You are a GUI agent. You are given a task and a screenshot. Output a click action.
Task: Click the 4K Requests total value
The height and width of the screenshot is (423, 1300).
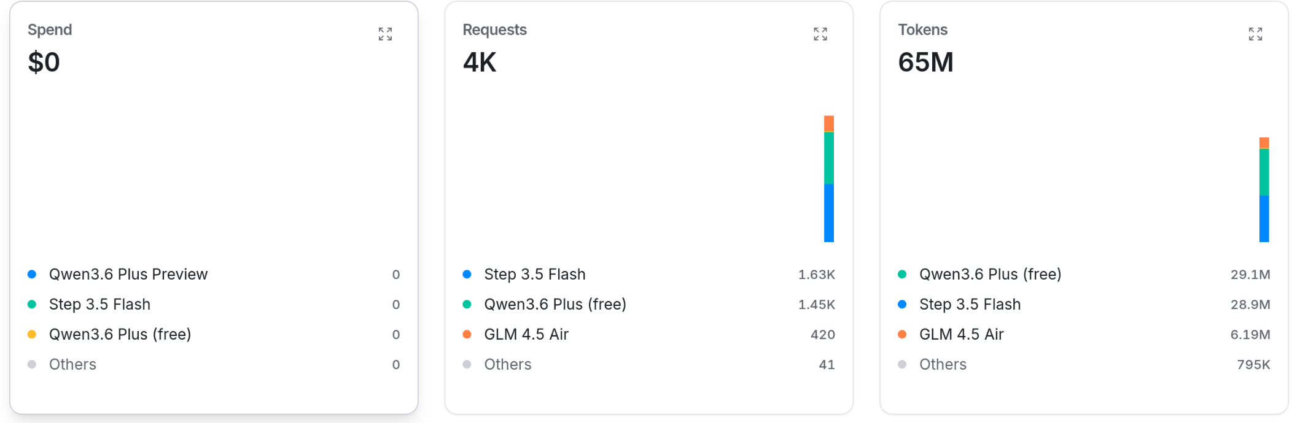[480, 62]
